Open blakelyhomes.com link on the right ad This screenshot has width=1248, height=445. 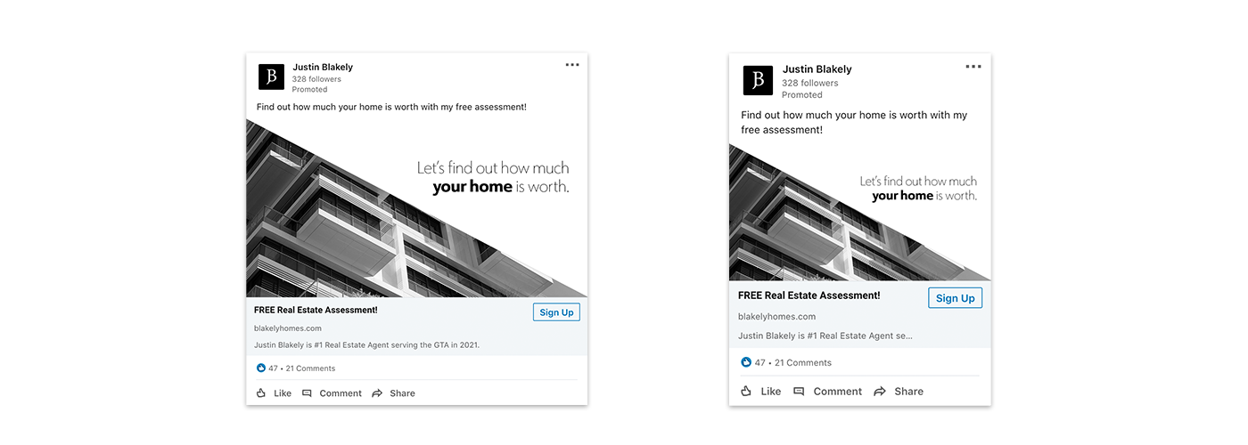(x=776, y=317)
